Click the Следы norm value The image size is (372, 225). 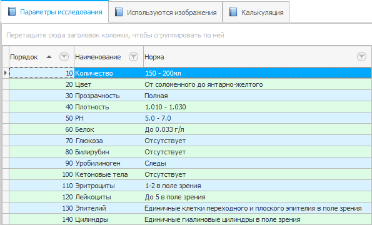point(155,163)
